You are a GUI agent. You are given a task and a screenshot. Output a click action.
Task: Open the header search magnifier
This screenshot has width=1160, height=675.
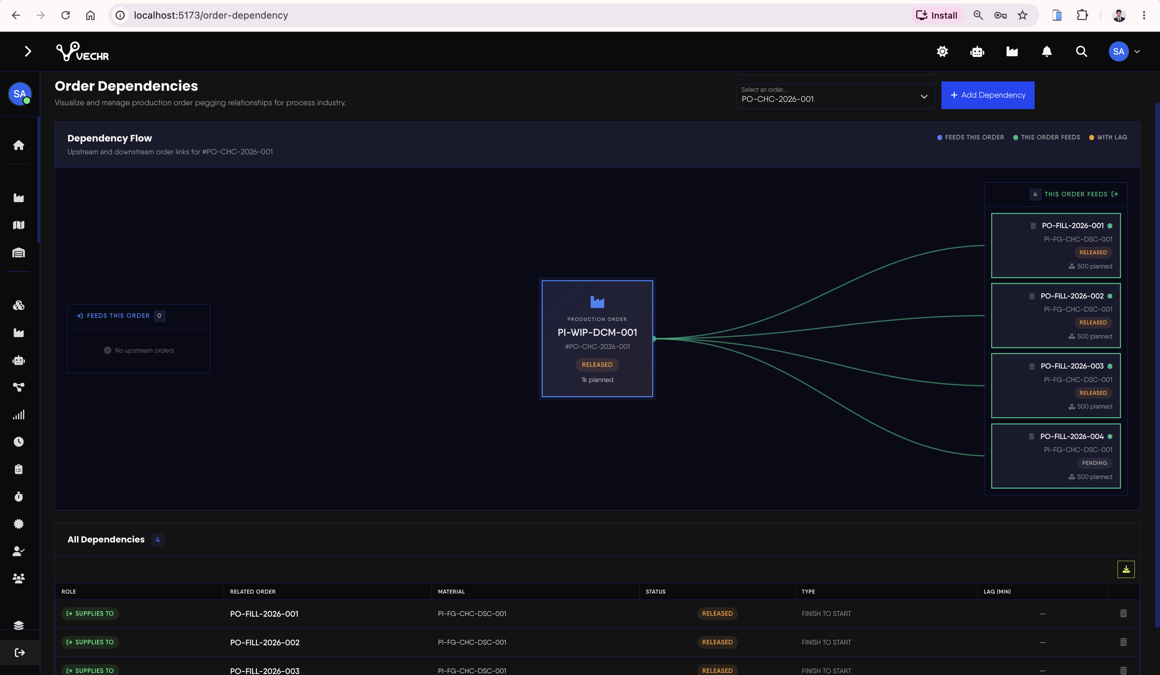pyautogui.click(x=1081, y=51)
